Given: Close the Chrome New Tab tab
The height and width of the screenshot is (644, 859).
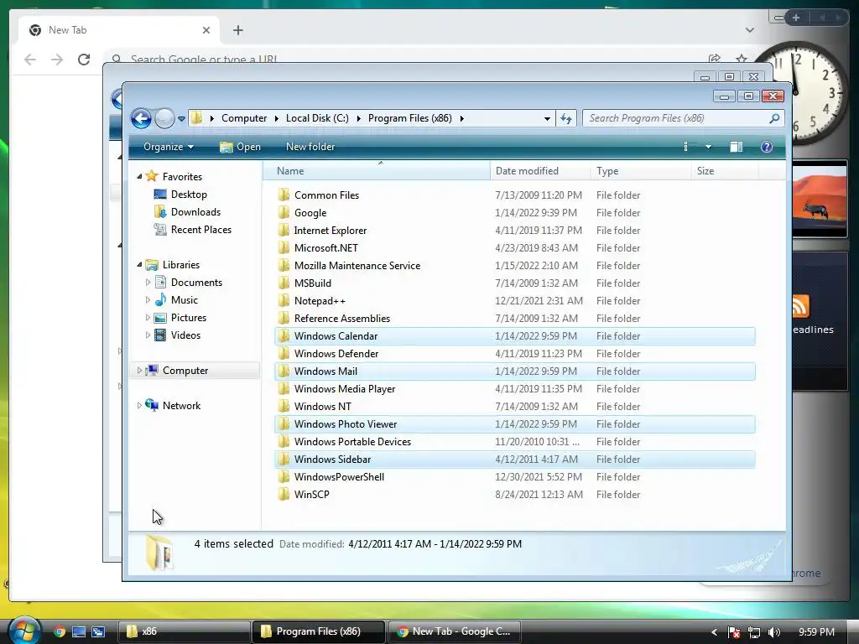Looking at the screenshot, I should click(206, 30).
